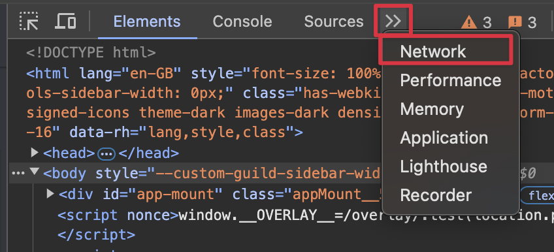Viewport: 554px width, 252px height.
Task: Open the more tabs double-chevron
Action: (x=393, y=21)
